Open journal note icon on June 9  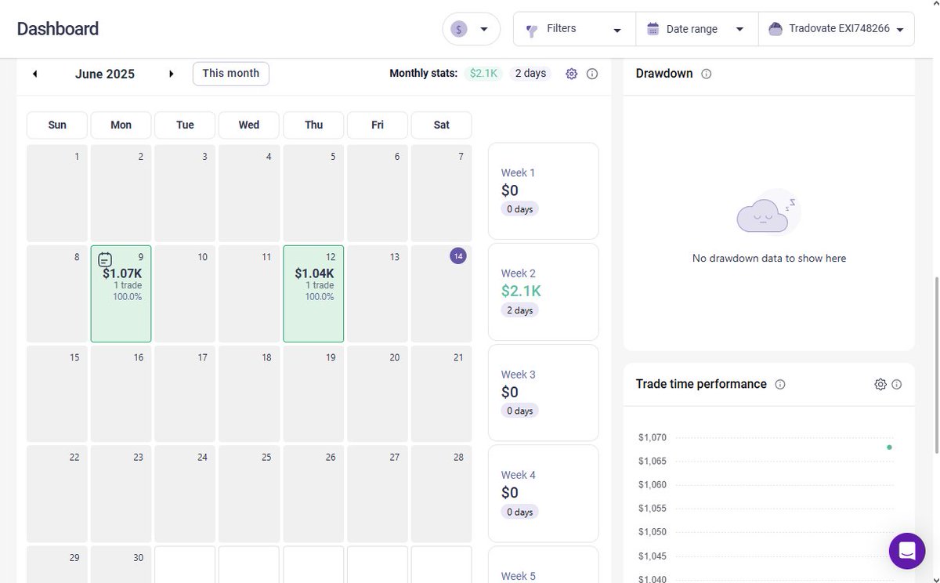tap(106, 259)
